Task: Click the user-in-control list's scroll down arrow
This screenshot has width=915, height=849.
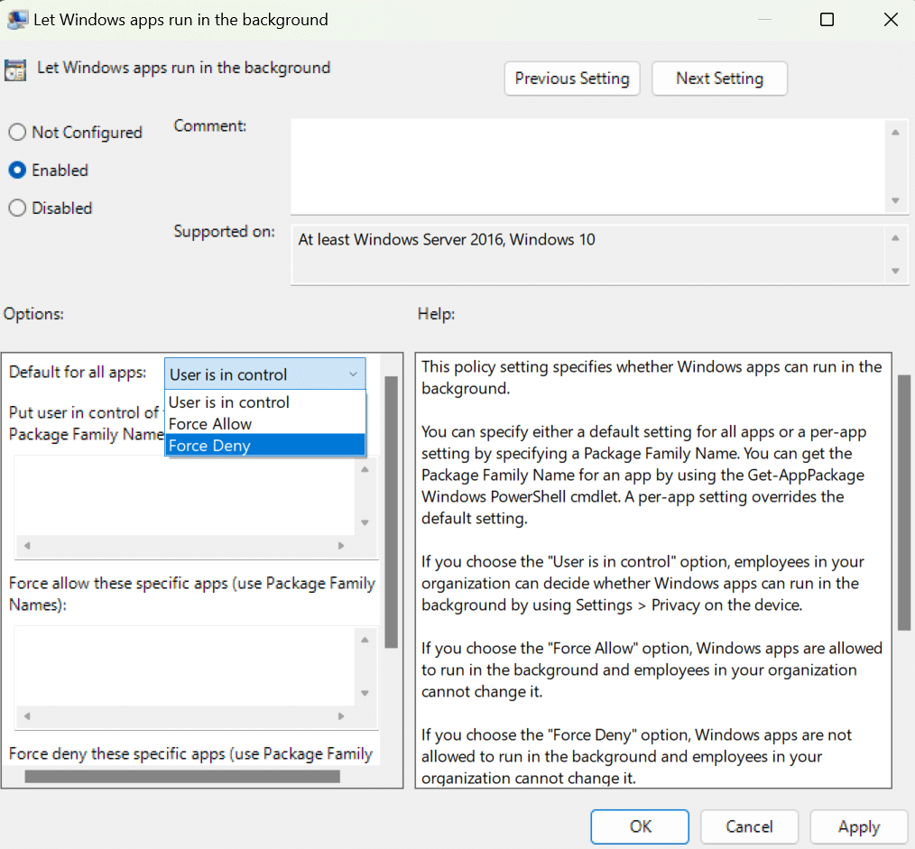Action: (365, 522)
